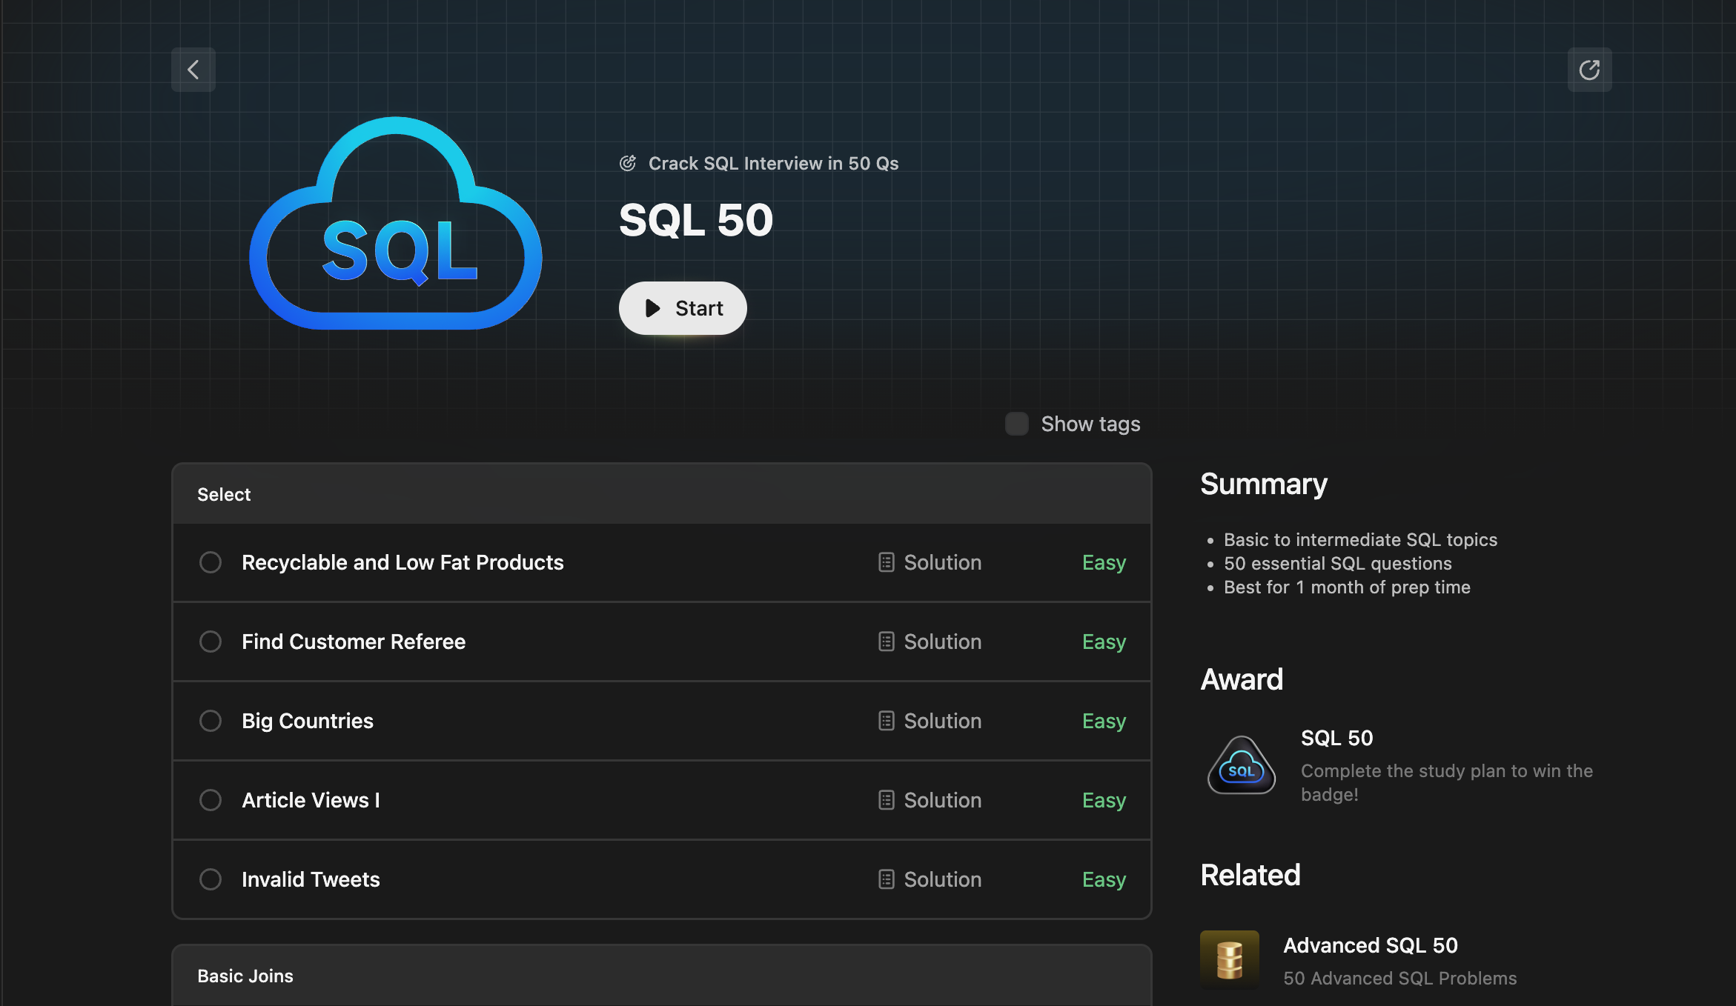
Task: Enable the Show tags checkbox
Action: tap(1016, 424)
